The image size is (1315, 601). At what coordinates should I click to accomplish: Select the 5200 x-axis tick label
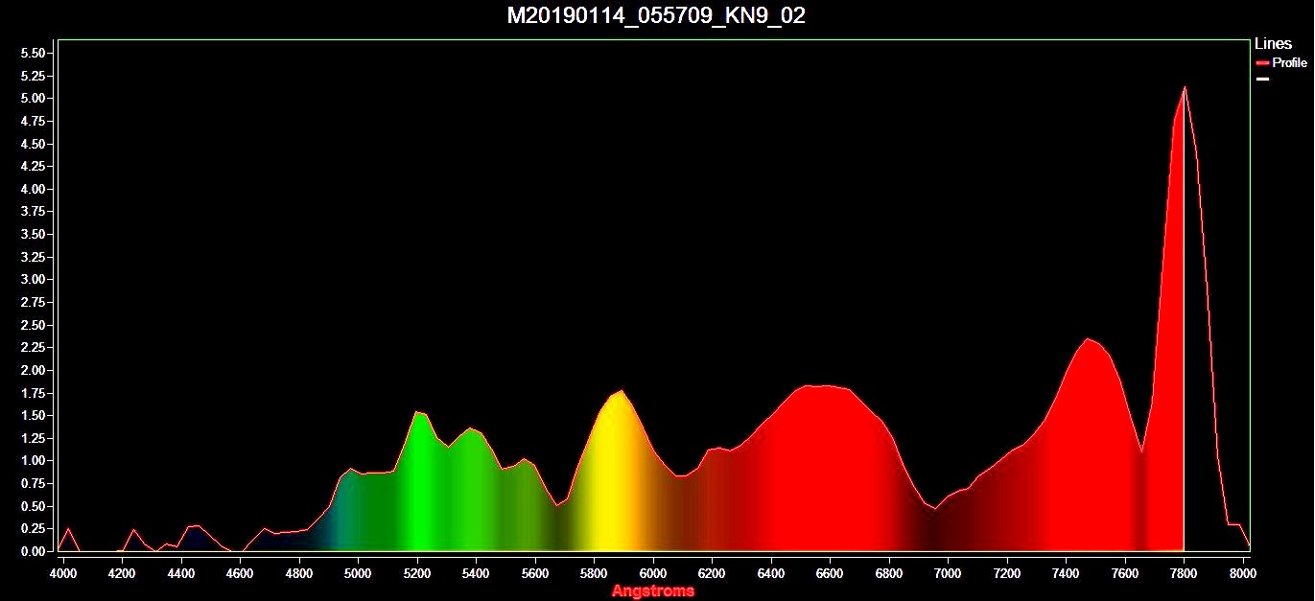(417, 573)
